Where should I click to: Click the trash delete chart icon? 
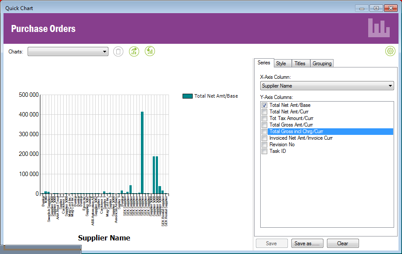coord(118,52)
